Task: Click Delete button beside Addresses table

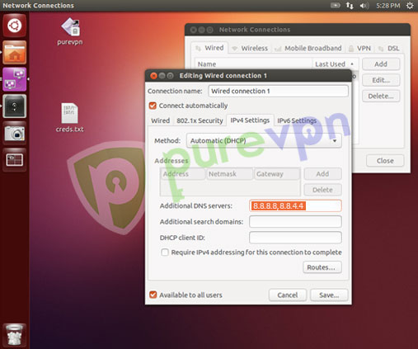Action: (322, 190)
